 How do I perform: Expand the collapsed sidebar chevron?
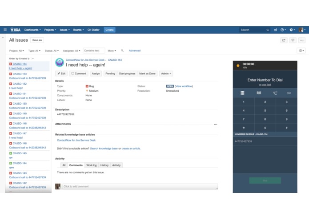pos(3,38)
